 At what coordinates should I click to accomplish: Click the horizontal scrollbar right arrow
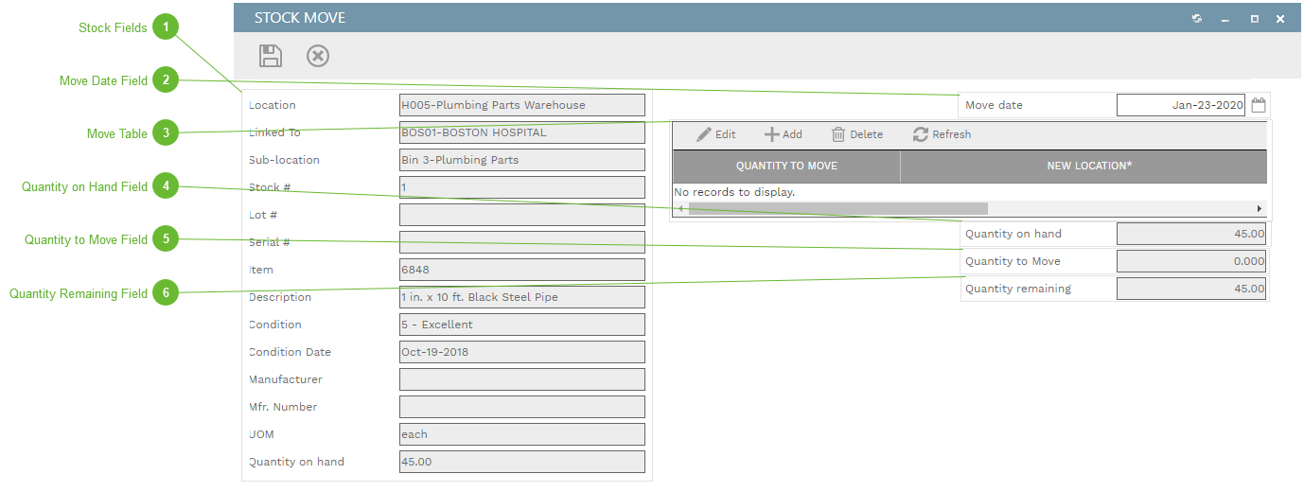point(1260,208)
